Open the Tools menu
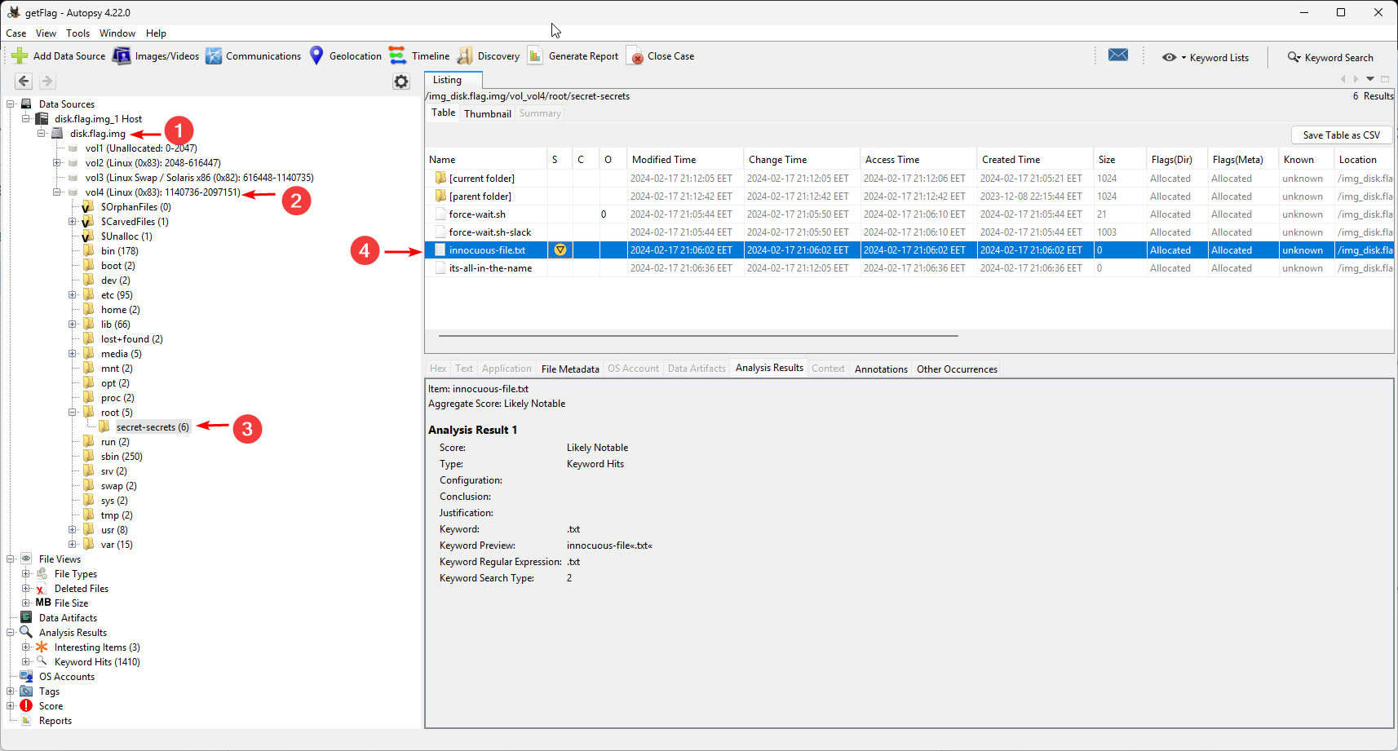 (x=77, y=33)
